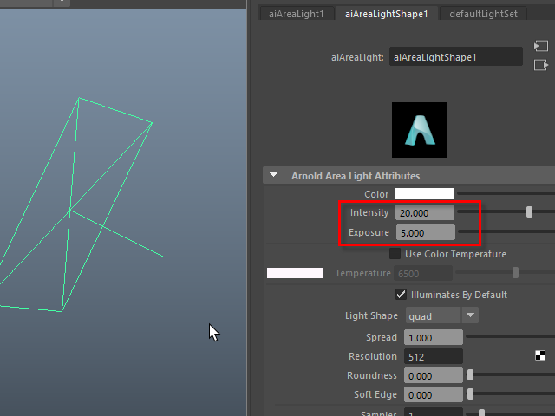Click the Exposure value field
This screenshot has height=416, width=555.
coord(425,232)
